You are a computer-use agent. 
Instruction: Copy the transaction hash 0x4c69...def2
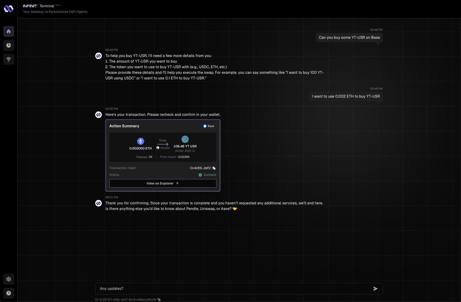coord(214,168)
